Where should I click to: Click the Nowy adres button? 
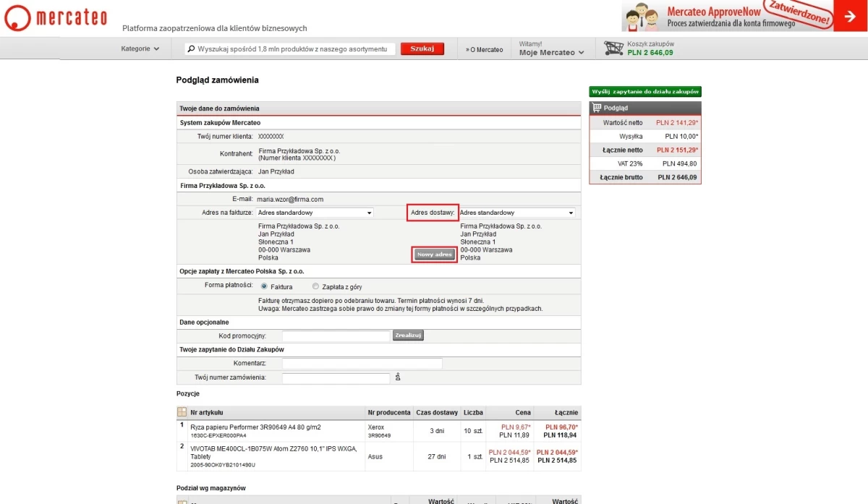[435, 255]
